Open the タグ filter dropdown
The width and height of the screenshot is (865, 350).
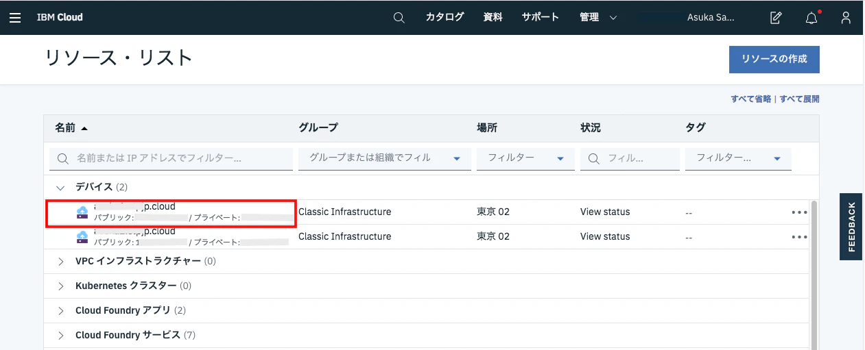[738, 158]
